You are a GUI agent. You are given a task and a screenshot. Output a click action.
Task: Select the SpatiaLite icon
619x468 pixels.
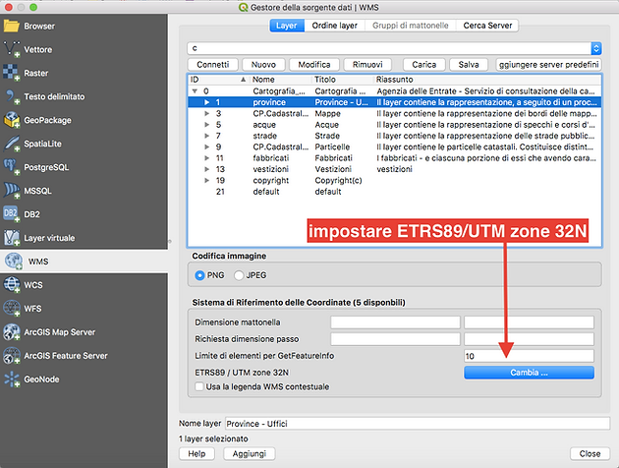11,144
